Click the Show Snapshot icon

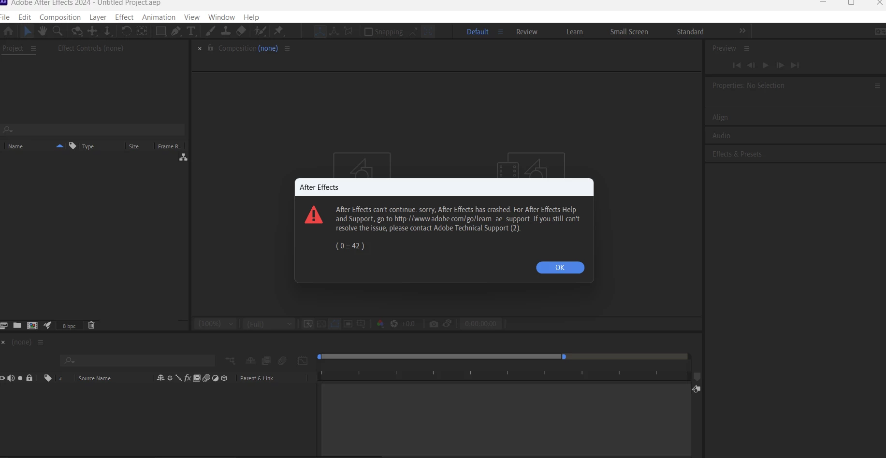coord(447,324)
